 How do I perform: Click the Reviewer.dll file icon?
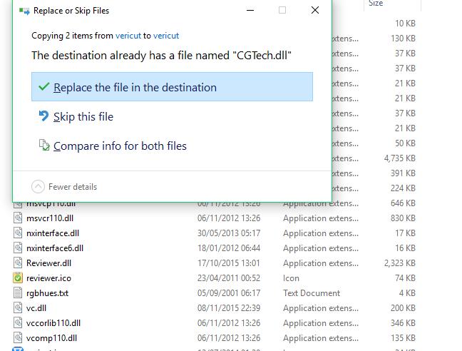click(18, 263)
